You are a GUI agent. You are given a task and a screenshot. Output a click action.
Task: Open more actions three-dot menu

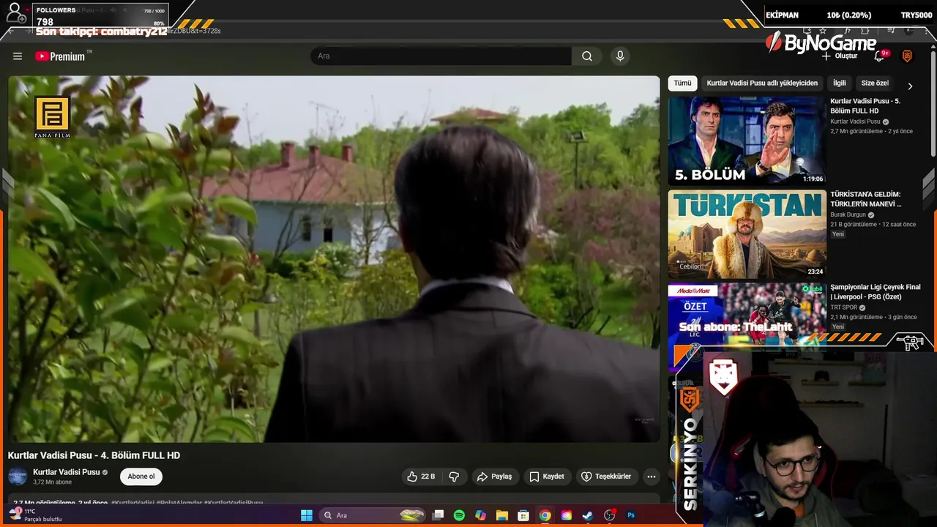652,476
